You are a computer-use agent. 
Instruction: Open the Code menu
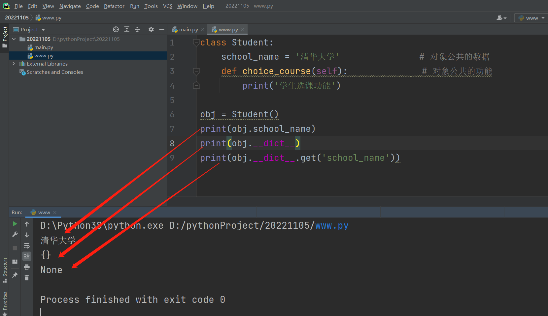[92, 6]
